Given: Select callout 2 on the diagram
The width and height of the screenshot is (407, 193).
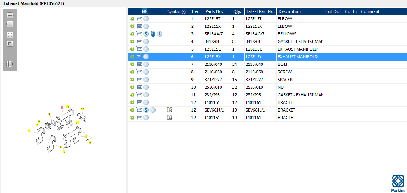Looking at the screenshot, I should click(61, 147).
